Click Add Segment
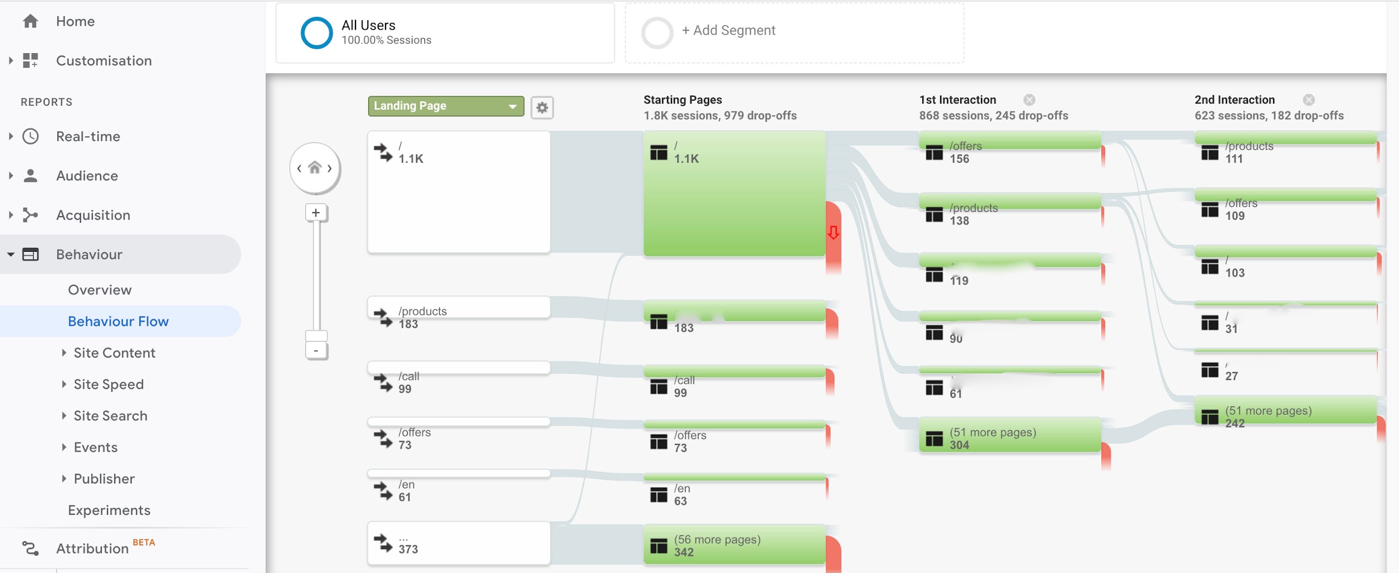Image resolution: width=1399 pixels, height=573 pixels. pyautogui.click(x=727, y=31)
